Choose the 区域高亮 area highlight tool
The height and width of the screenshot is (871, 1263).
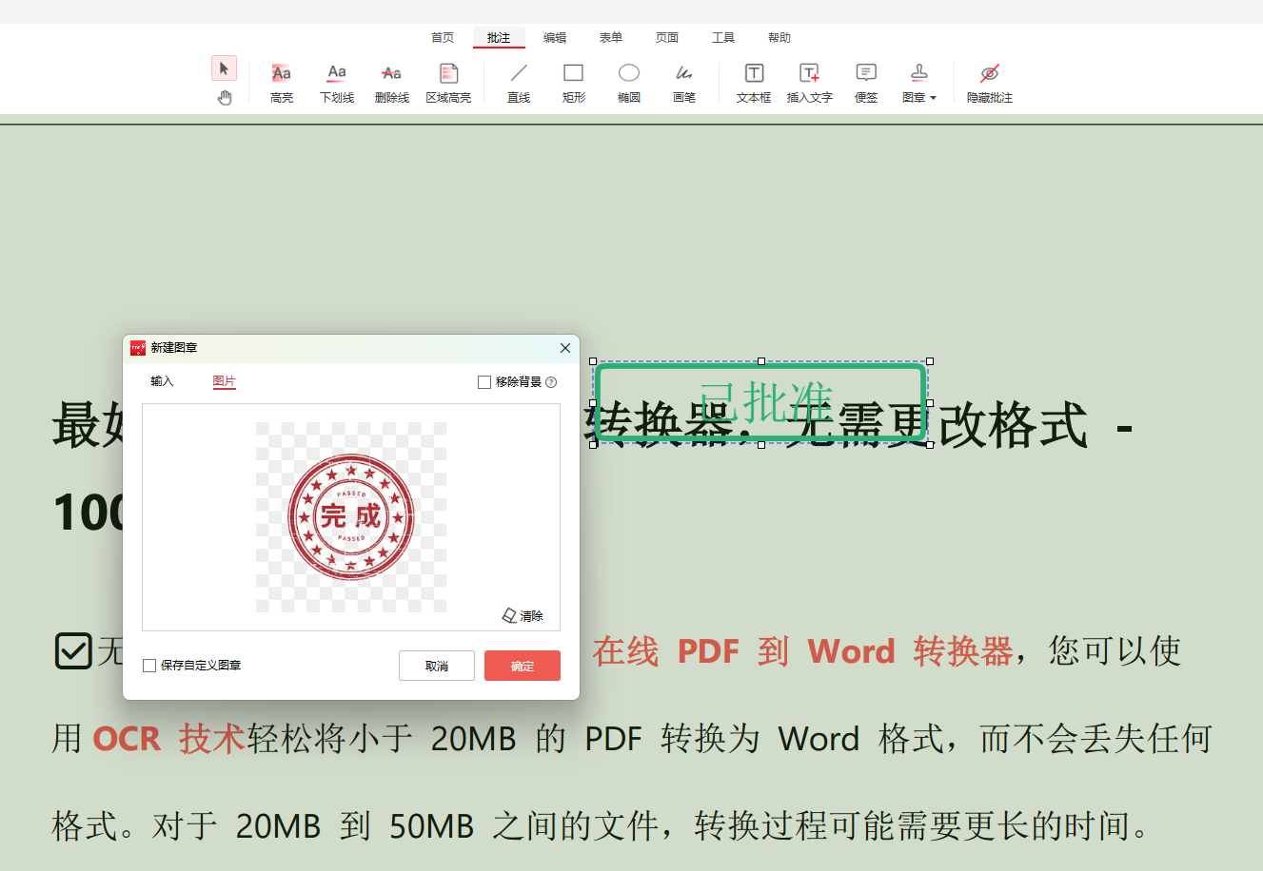[448, 83]
